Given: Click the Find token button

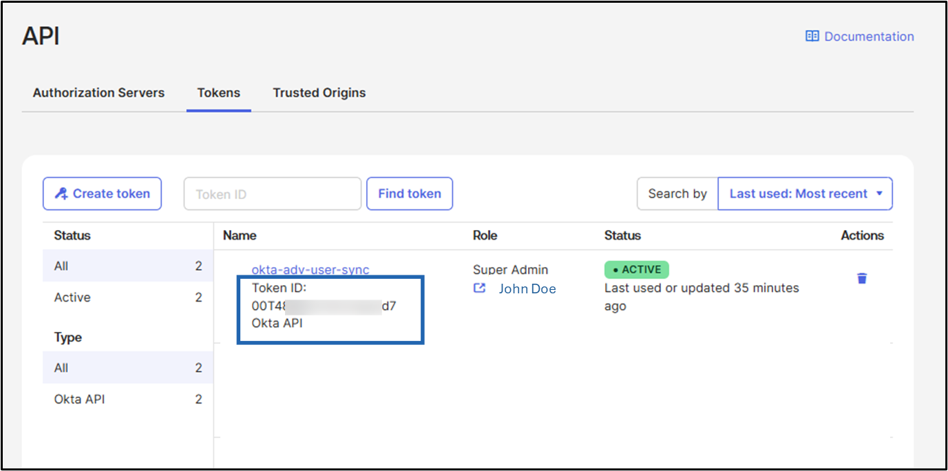Looking at the screenshot, I should (410, 193).
